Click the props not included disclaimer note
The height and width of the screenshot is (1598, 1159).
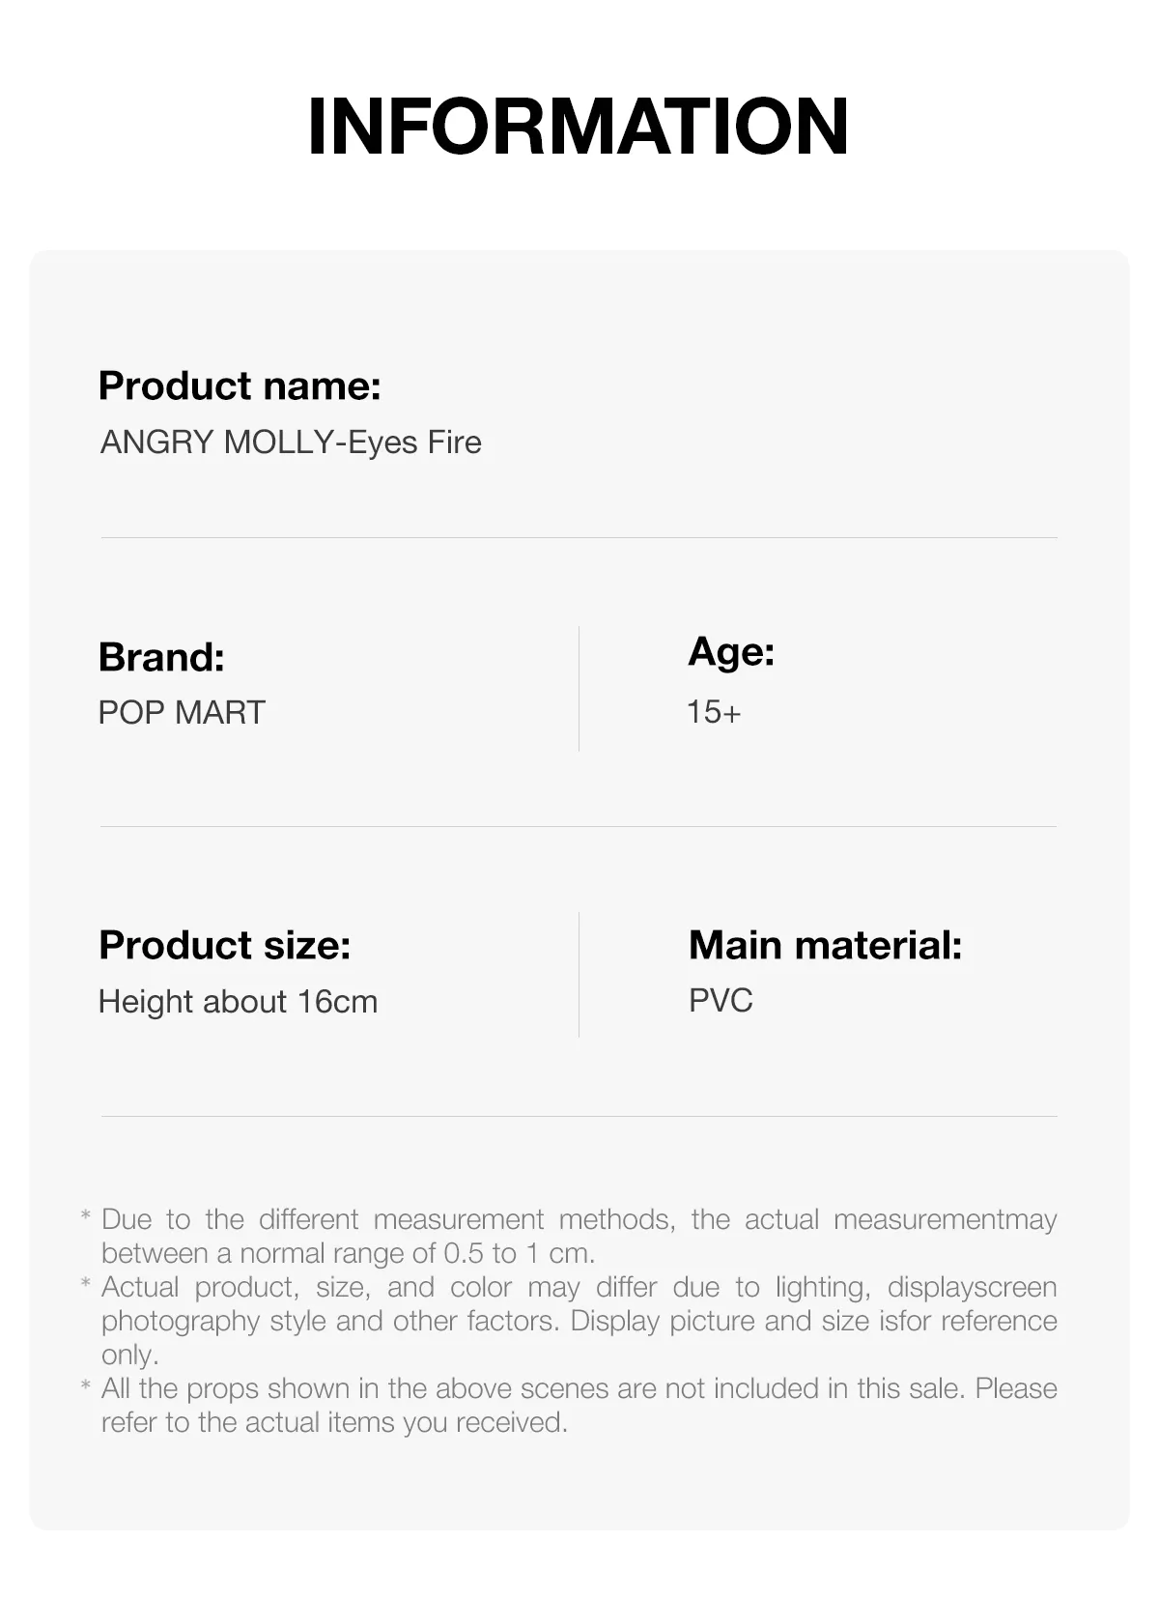[x=579, y=1405]
